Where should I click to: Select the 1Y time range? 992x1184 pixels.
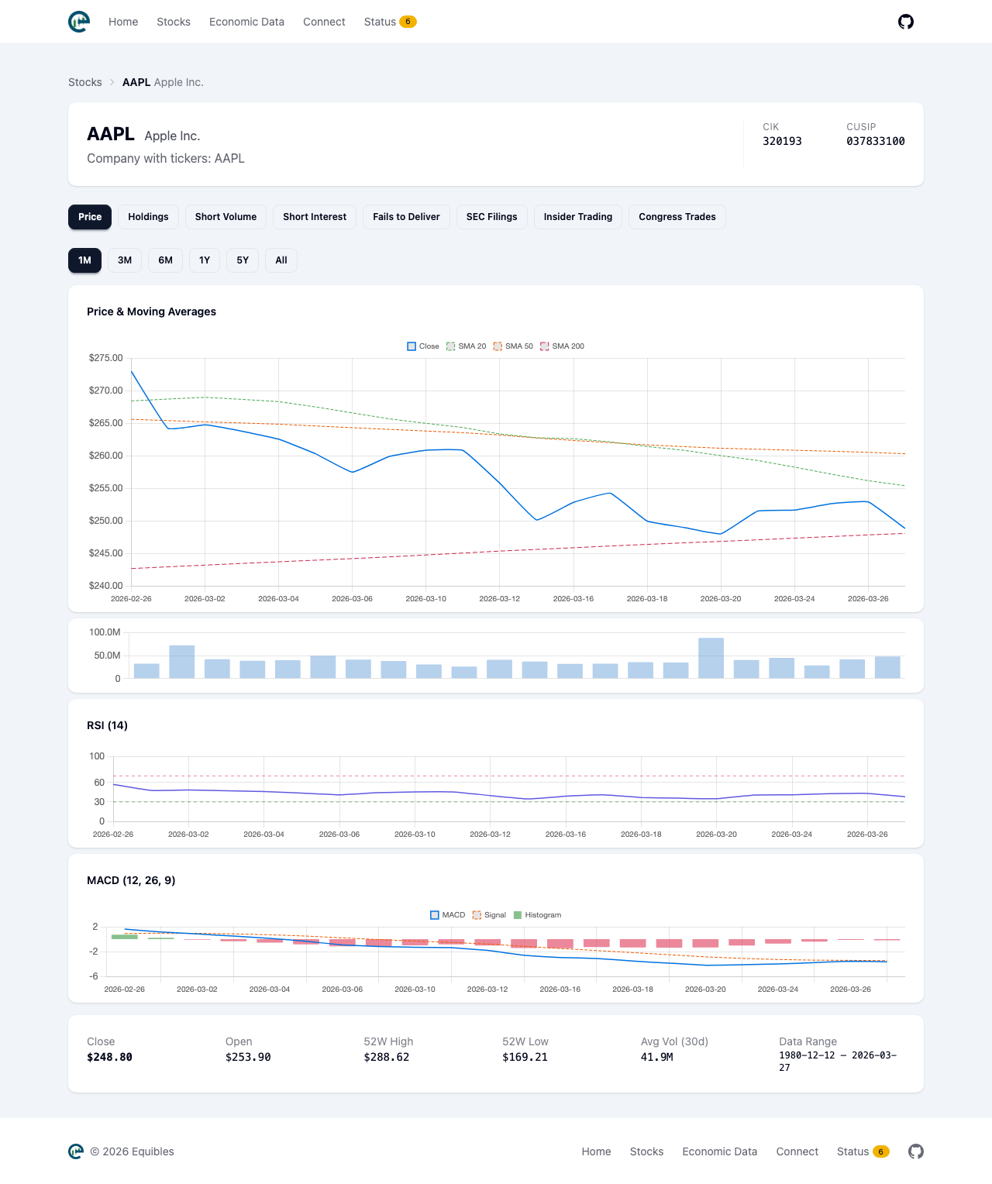[204, 260]
